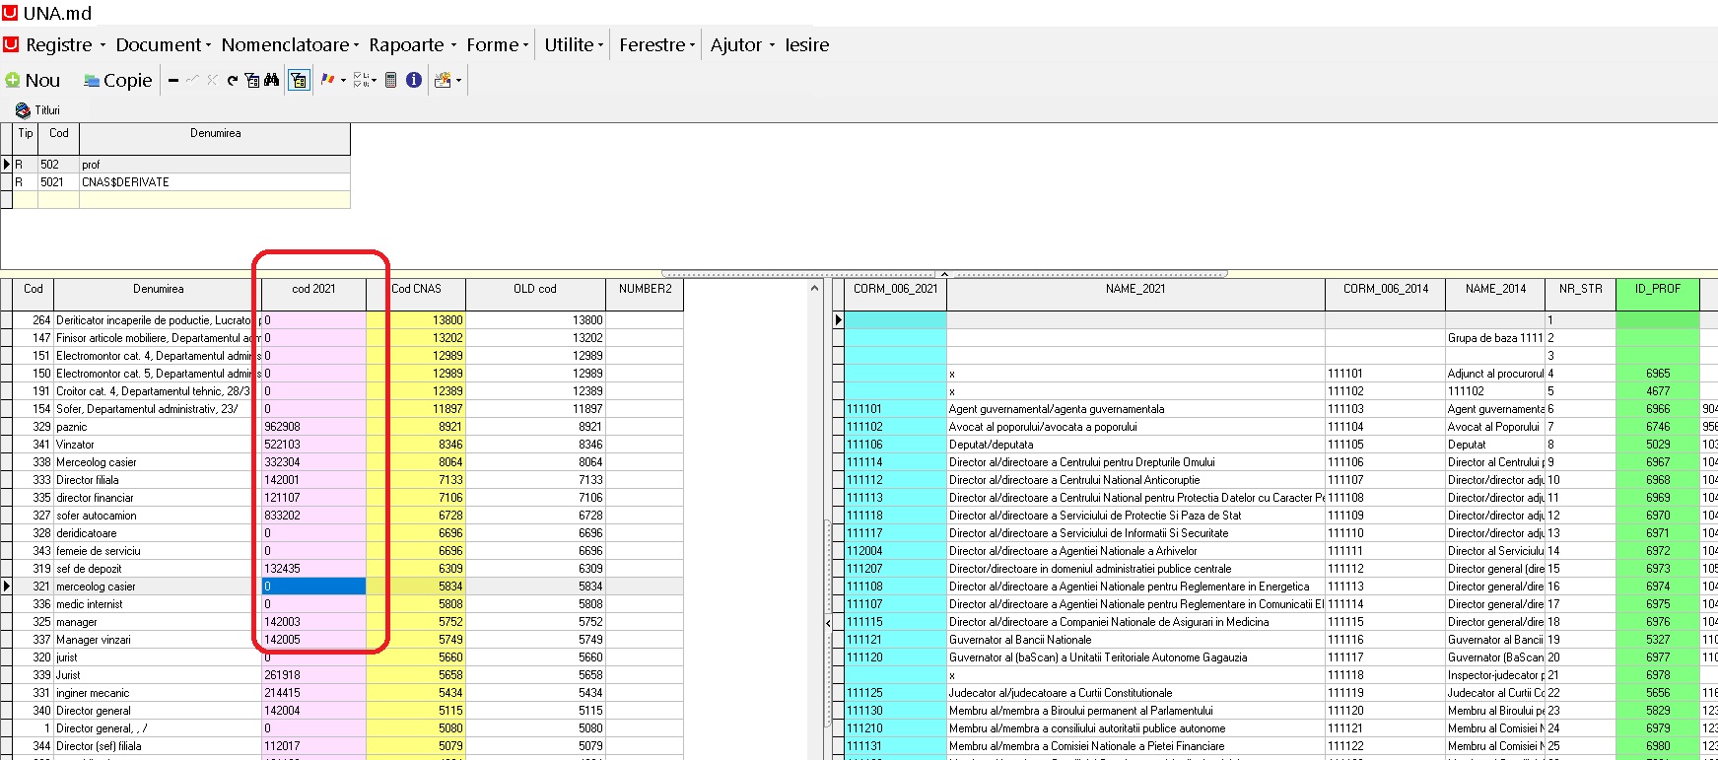Click the Romanian flag language icon

tap(327, 81)
